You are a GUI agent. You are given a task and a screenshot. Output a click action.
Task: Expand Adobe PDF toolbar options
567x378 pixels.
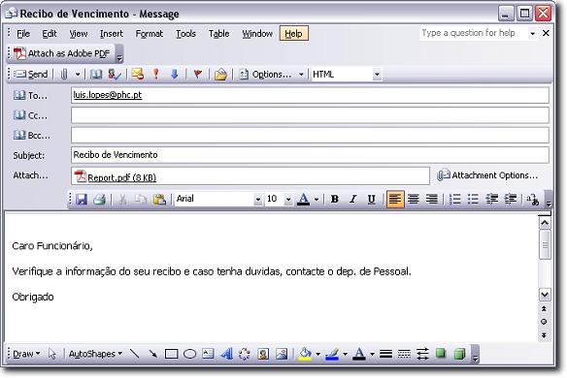[x=119, y=54]
